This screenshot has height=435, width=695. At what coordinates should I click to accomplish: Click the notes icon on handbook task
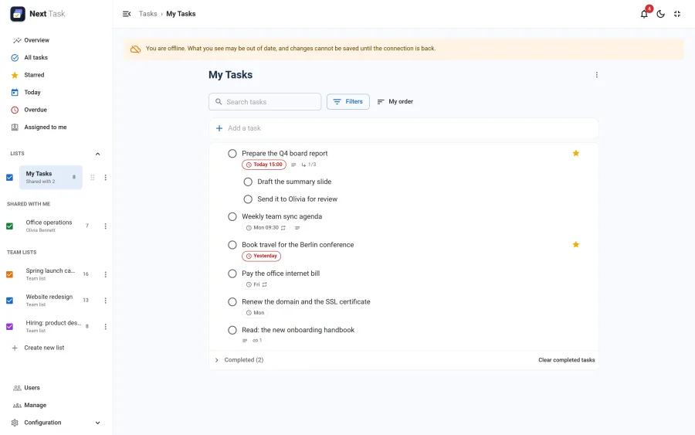245,341
